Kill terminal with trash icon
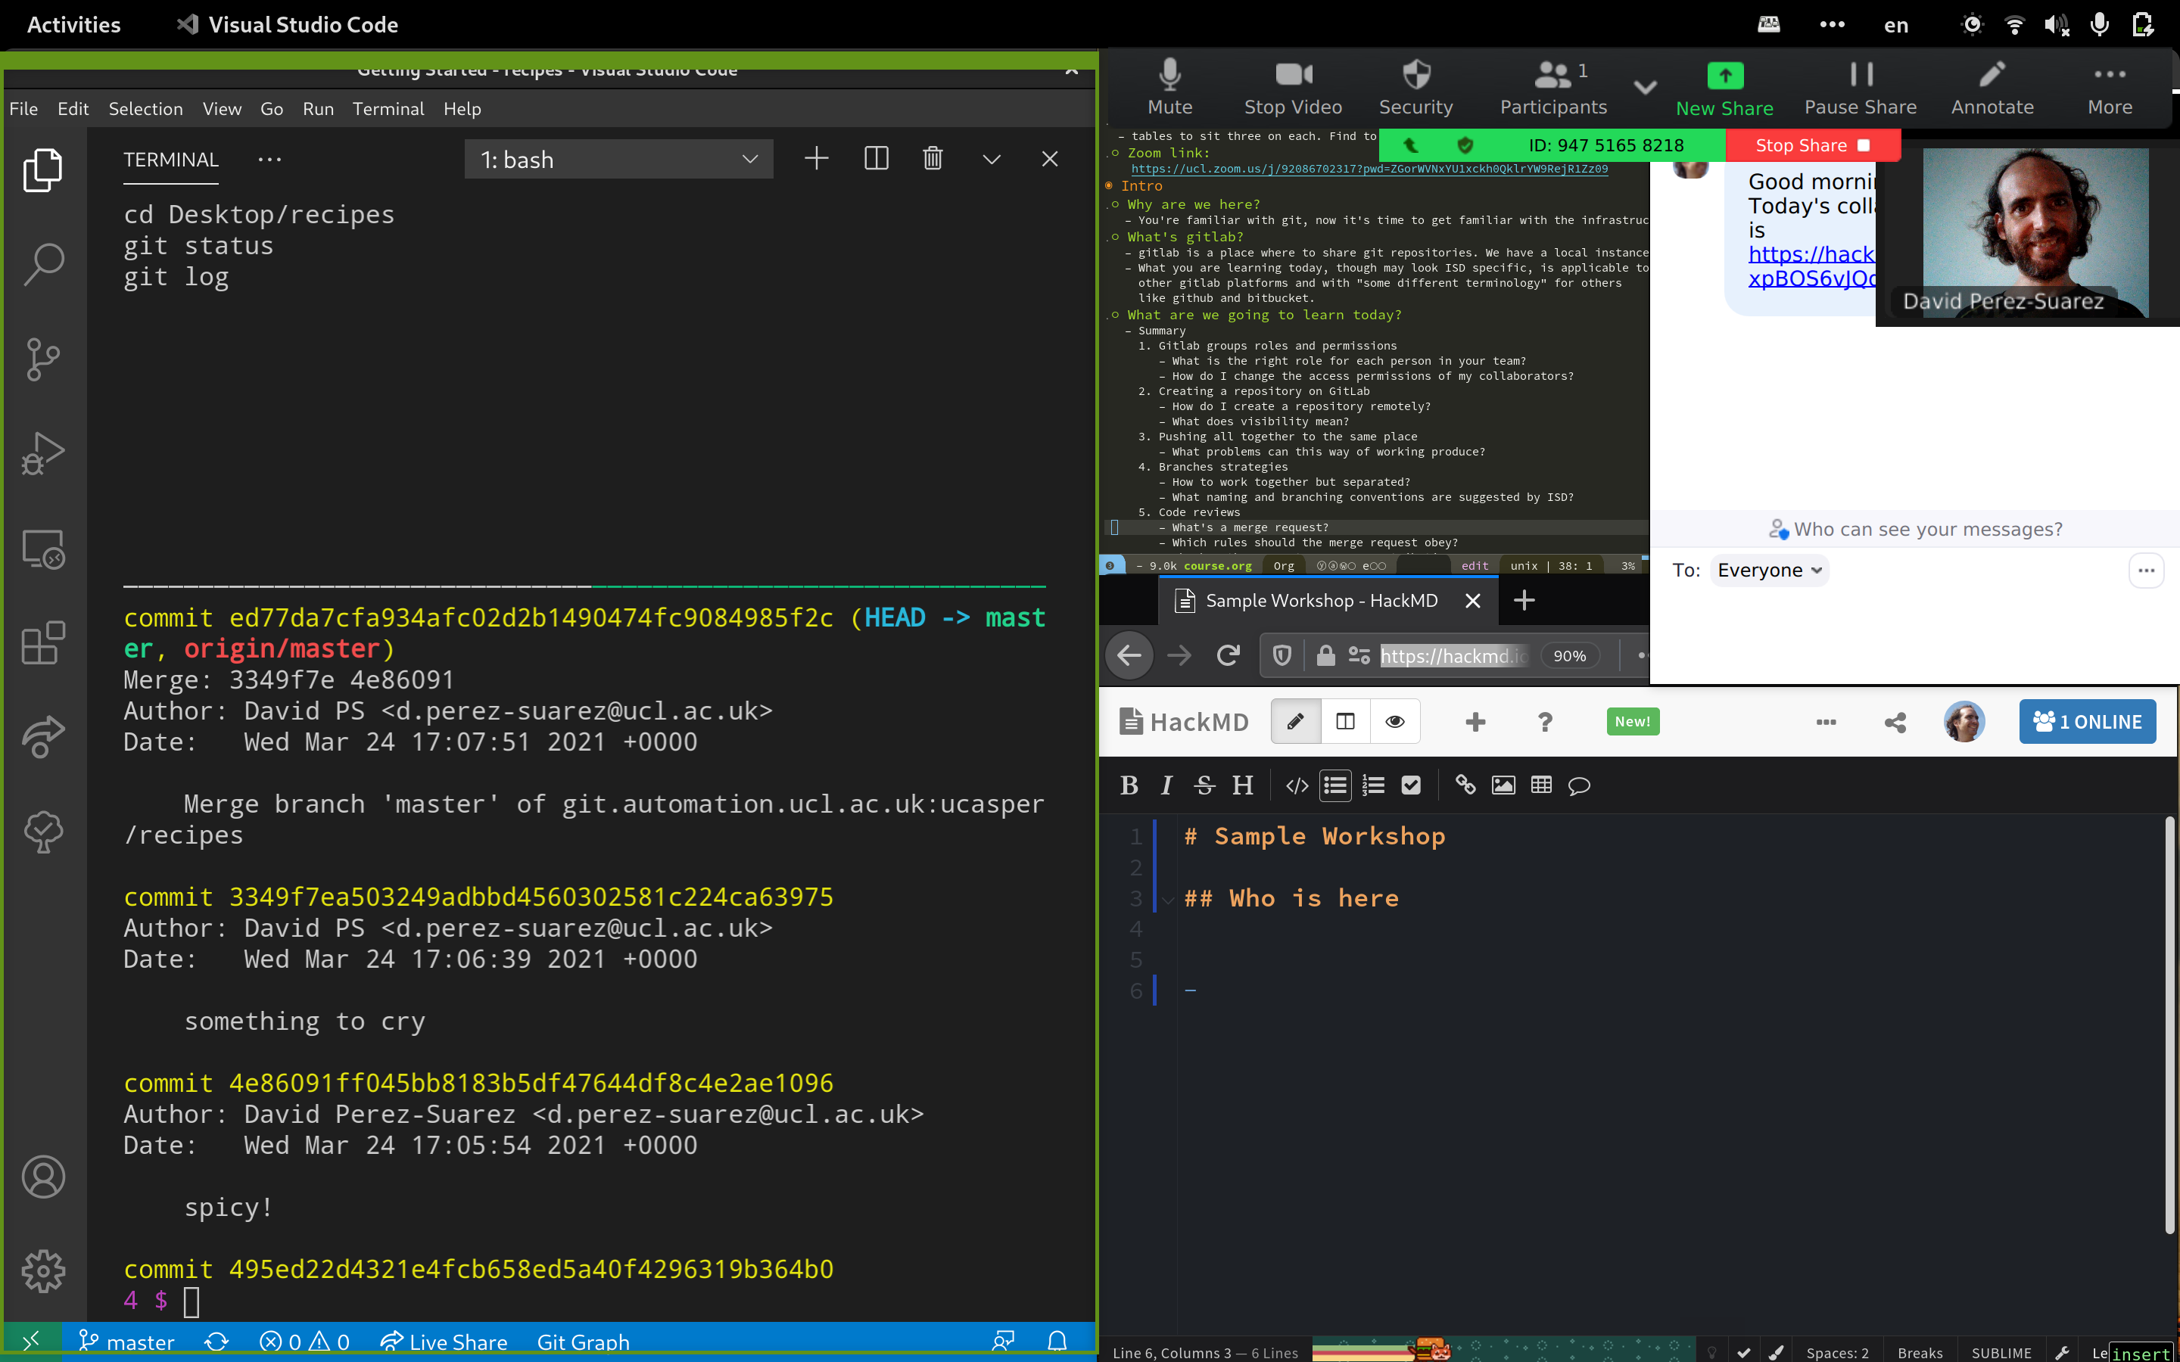This screenshot has height=1362, width=2180. coord(933,159)
